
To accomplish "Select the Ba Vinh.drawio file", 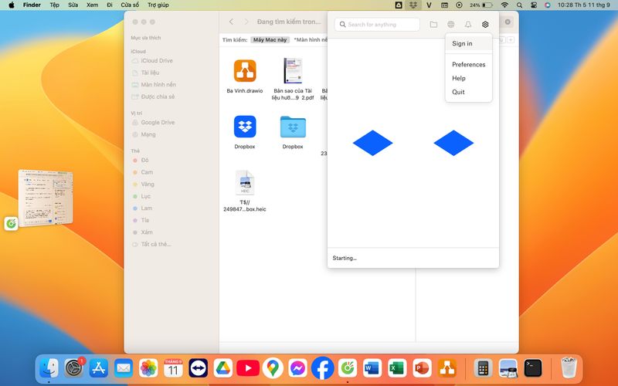I will tap(245, 71).
